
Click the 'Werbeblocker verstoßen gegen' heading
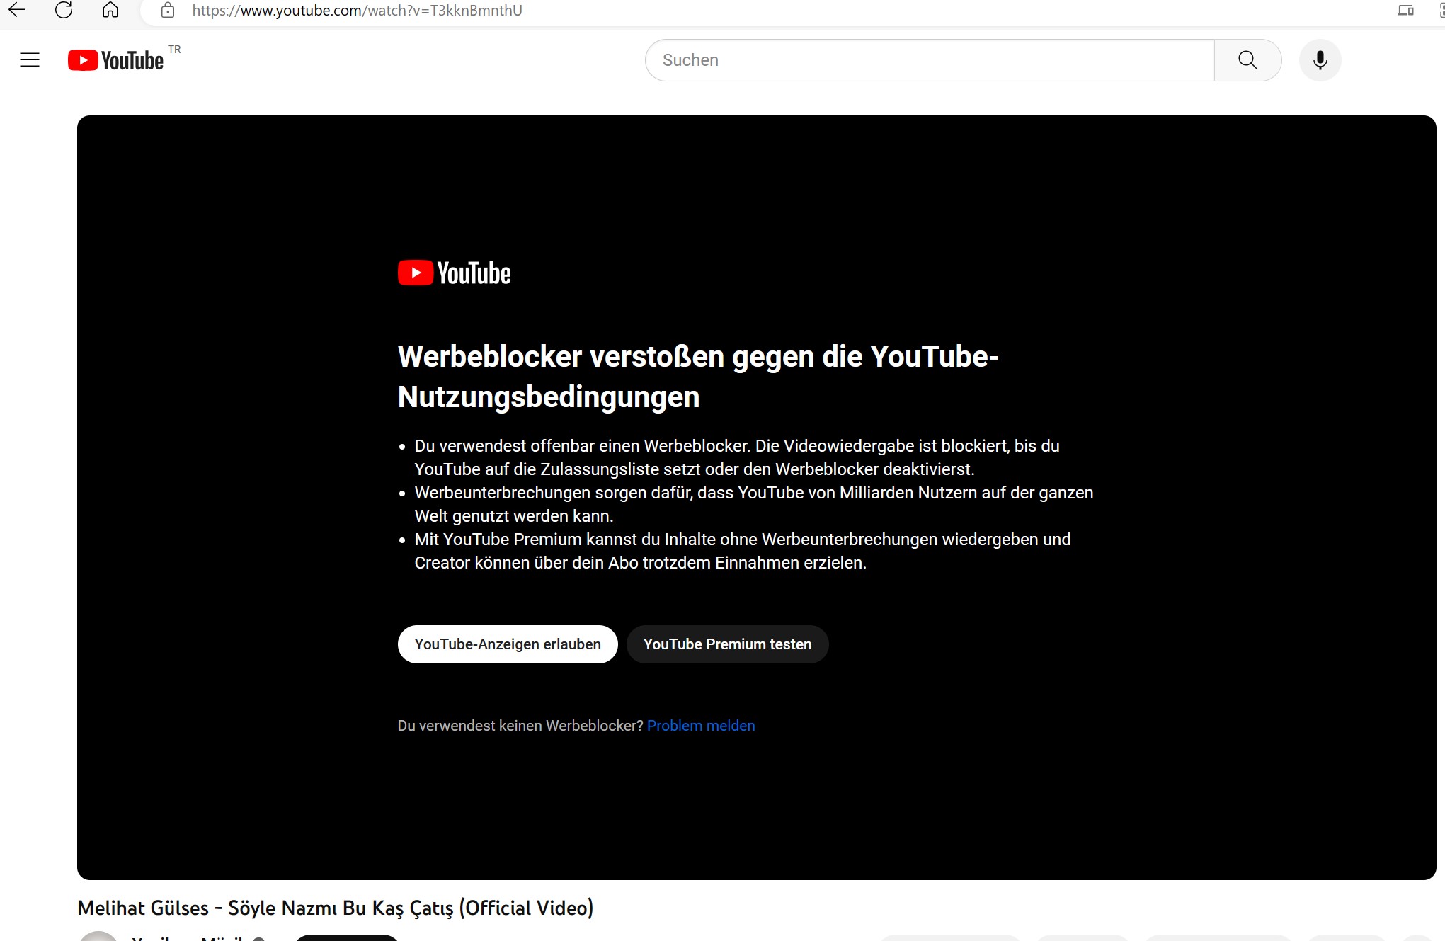click(x=698, y=377)
